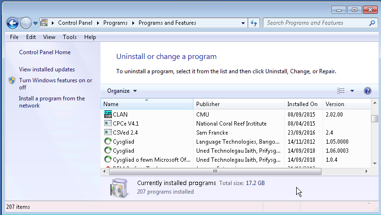The height and width of the screenshot is (215, 381).
Task: Select the CPCe V4.1 entry name
Action: tap(126, 124)
